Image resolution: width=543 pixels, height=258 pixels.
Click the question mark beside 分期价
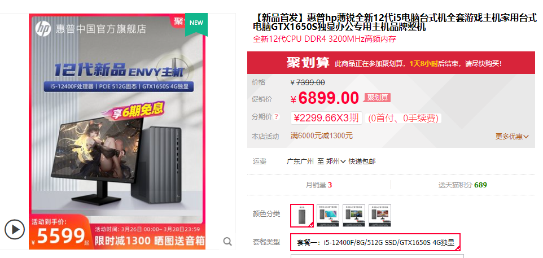tap(277, 117)
